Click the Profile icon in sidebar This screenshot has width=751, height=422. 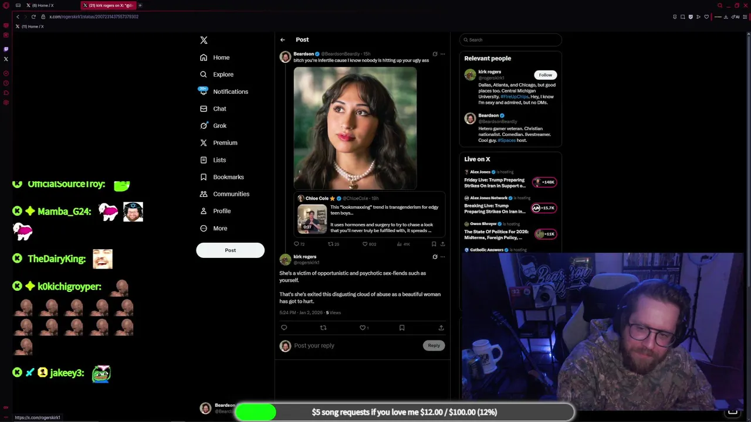(x=204, y=210)
